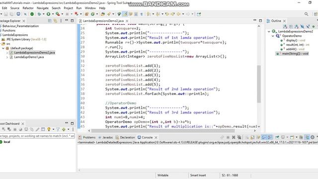Open dropdown arrow next to Run button
Image resolution: width=318 pixels, height=179 pixels.
coord(53,14)
